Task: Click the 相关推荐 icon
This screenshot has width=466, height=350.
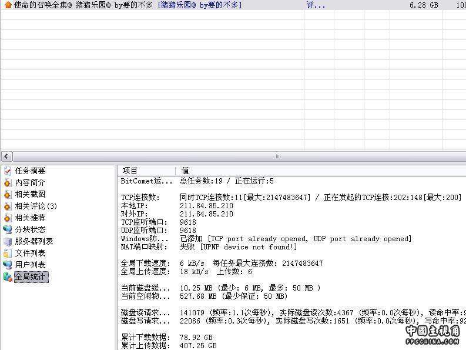Action: (8, 218)
